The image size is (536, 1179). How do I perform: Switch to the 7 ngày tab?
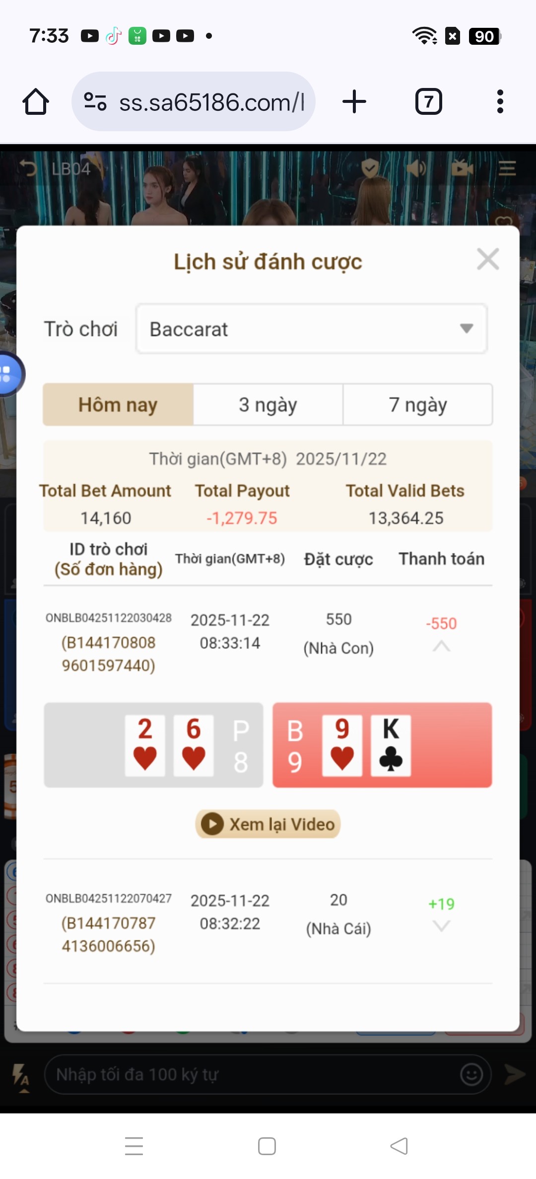point(418,405)
